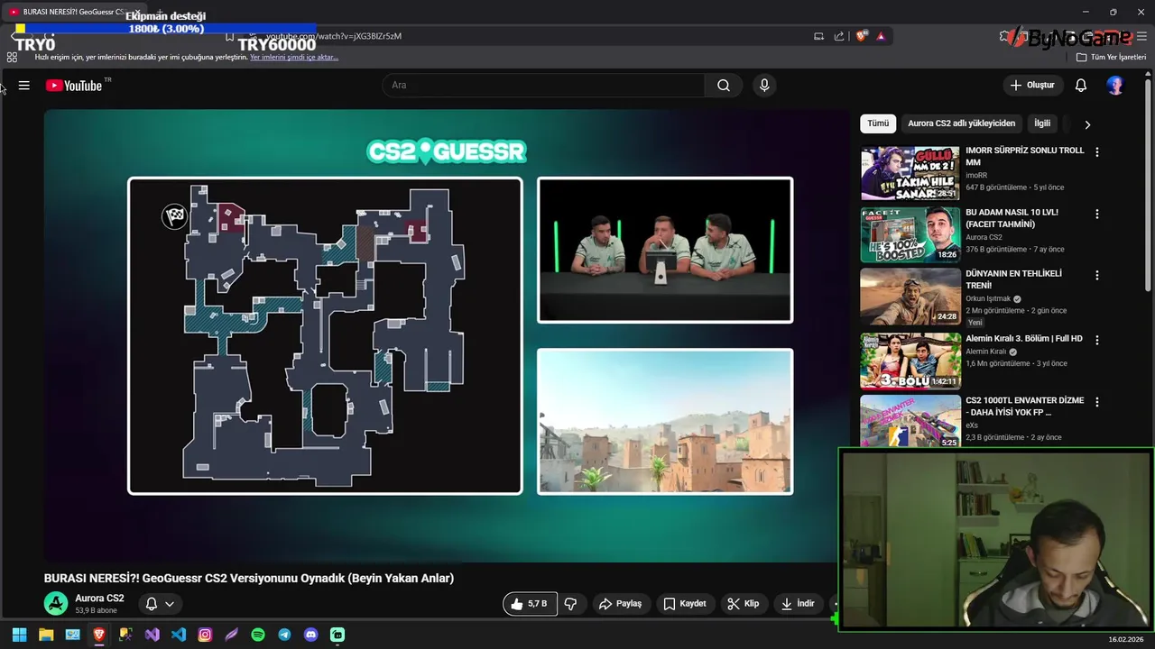This screenshot has width=1155, height=649.
Task: Open options for 'IMORR SÜRPRİZ SONLU TROLL MM'
Action: (x=1097, y=152)
